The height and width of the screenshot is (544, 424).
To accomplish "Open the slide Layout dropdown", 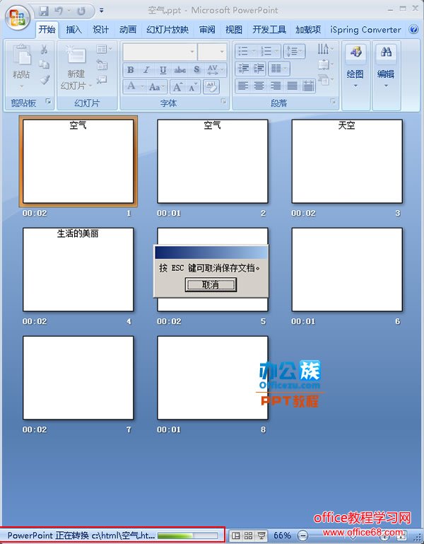I will coord(104,50).
